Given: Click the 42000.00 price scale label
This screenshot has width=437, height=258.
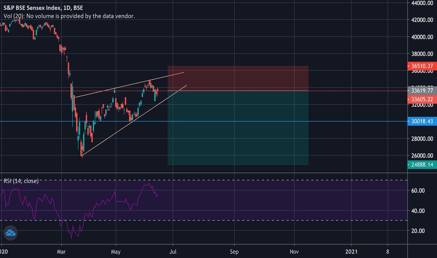Looking at the screenshot, I should click(422, 20).
